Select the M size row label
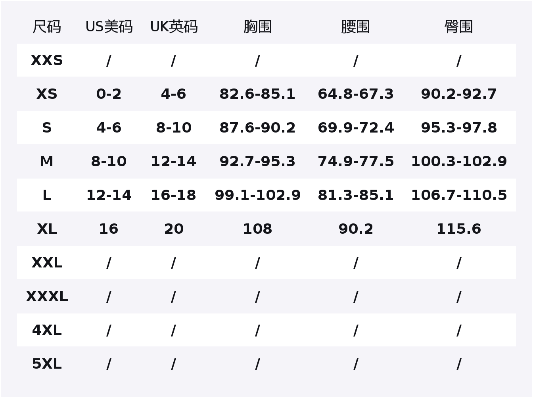Screen dimensions: 533x398 click(x=47, y=162)
